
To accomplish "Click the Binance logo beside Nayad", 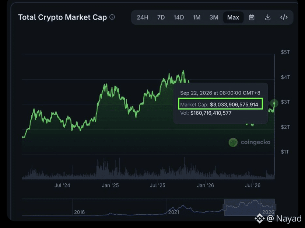I will [260, 218].
